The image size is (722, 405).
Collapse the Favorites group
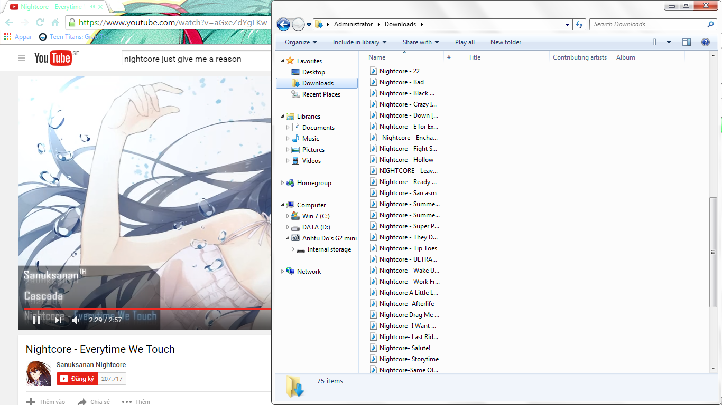point(282,61)
